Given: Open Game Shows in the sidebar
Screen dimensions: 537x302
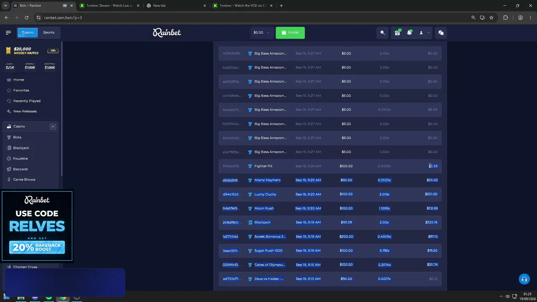Looking at the screenshot, I should tap(24, 180).
